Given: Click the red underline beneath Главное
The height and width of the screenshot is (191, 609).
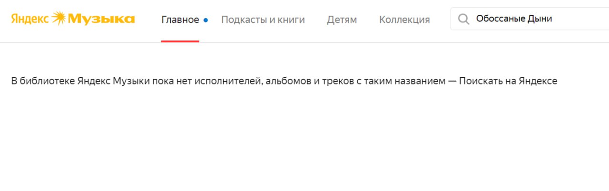Looking at the screenshot, I should pyautogui.click(x=180, y=41).
